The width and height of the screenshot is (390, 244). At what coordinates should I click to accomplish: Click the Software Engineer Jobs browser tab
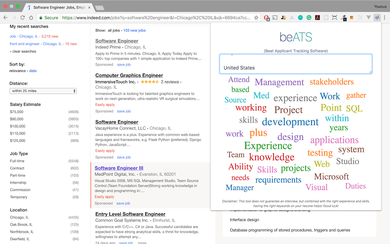(59, 7)
